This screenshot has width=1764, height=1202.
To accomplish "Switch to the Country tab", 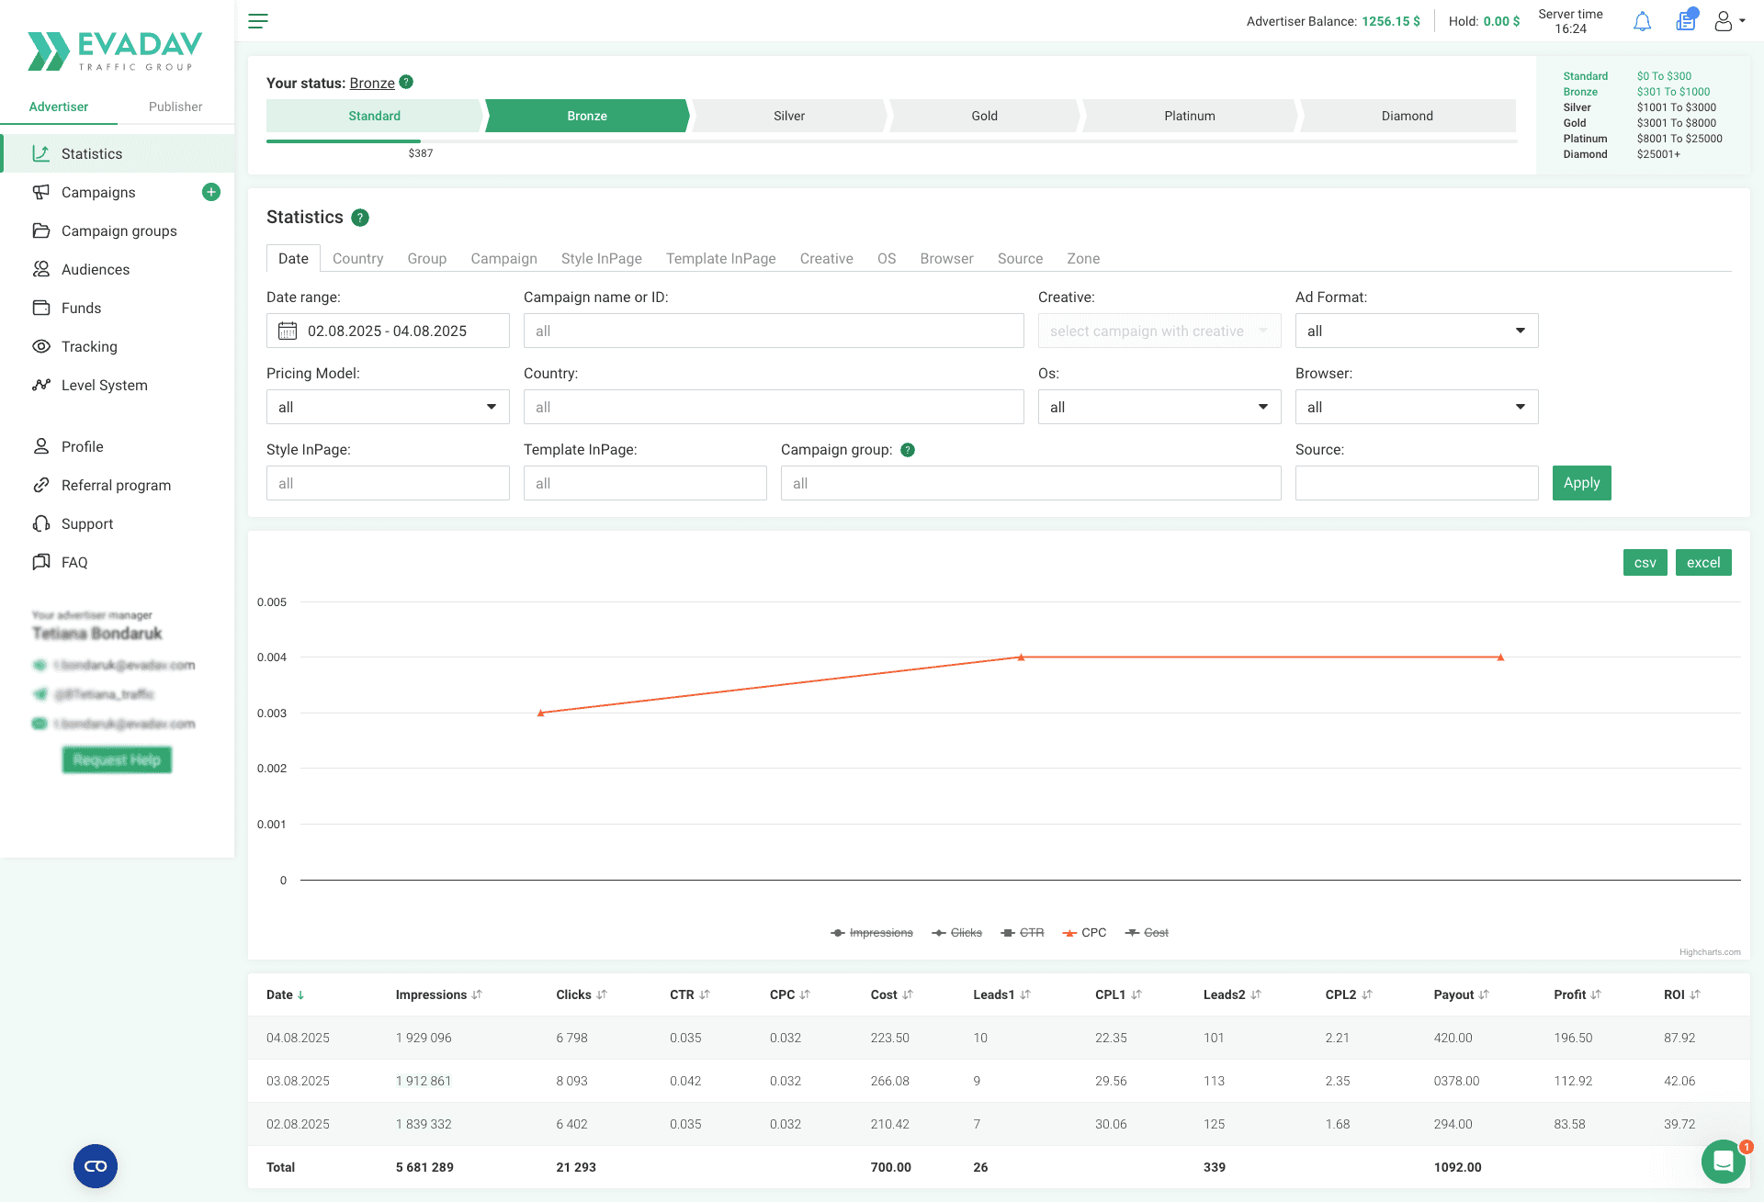I will coord(357,259).
